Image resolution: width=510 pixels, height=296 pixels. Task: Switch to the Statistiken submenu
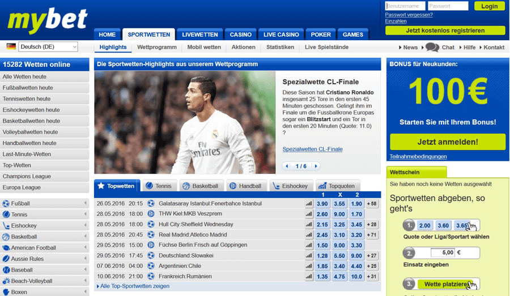(280, 47)
